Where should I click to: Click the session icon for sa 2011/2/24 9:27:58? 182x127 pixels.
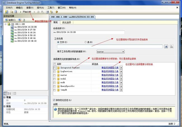[x=12, y=30]
